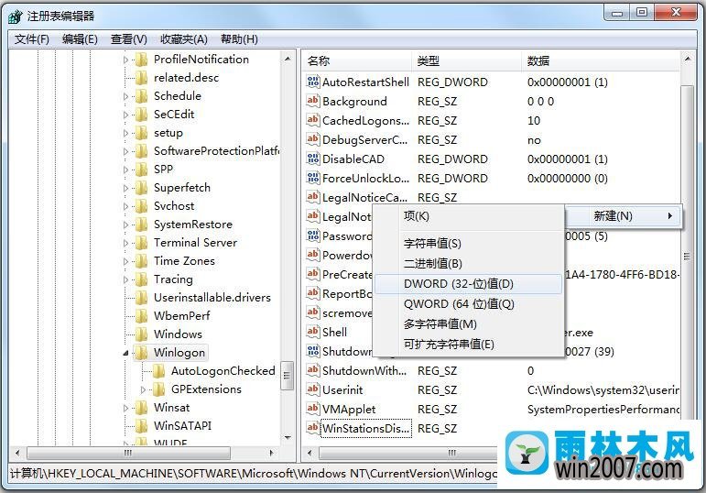Image resolution: width=706 pixels, height=493 pixels.
Task: Expand the Svchost tree node
Action: pos(126,206)
